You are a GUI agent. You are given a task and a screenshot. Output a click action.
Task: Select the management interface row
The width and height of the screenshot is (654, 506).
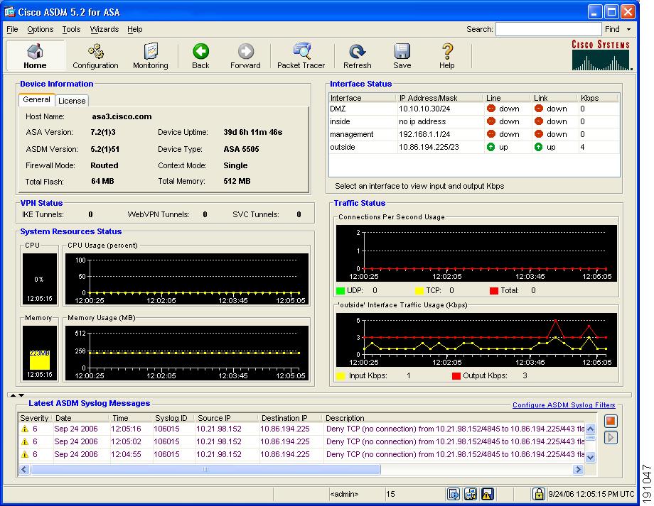pos(474,134)
